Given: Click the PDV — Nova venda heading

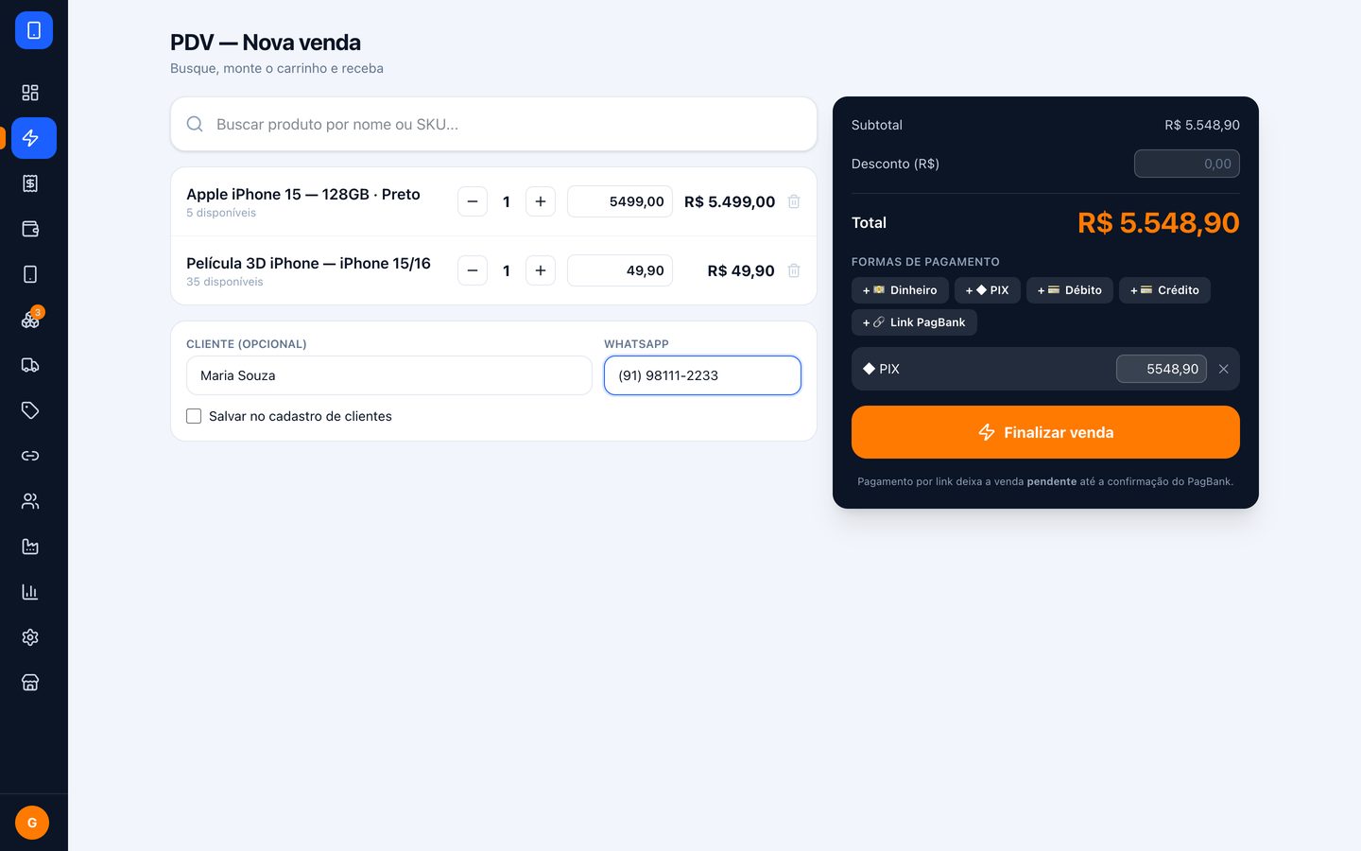Looking at the screenshot, I should 266,43.
